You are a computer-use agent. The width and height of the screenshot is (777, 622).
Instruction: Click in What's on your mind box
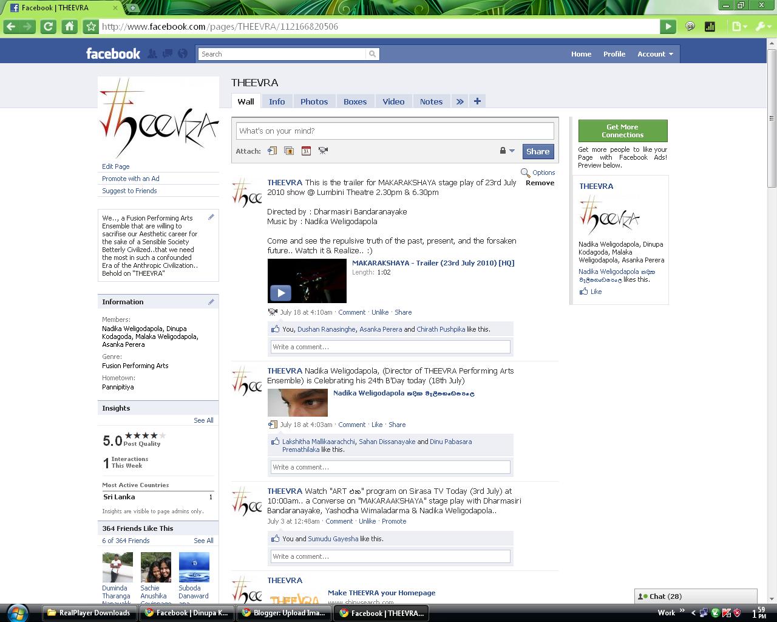(x=395, y=131)
